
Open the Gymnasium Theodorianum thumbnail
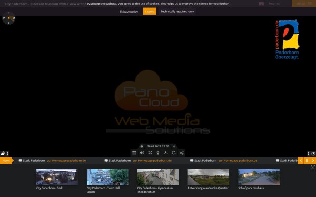[158, 177]
